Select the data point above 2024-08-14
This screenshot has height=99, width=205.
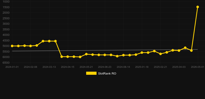(x=123, y=55)
